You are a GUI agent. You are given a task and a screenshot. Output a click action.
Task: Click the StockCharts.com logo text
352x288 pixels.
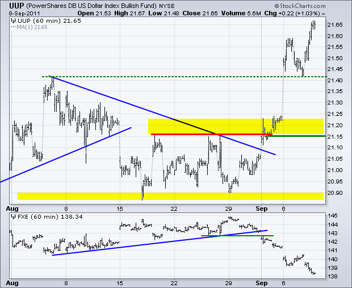point(300,6)
